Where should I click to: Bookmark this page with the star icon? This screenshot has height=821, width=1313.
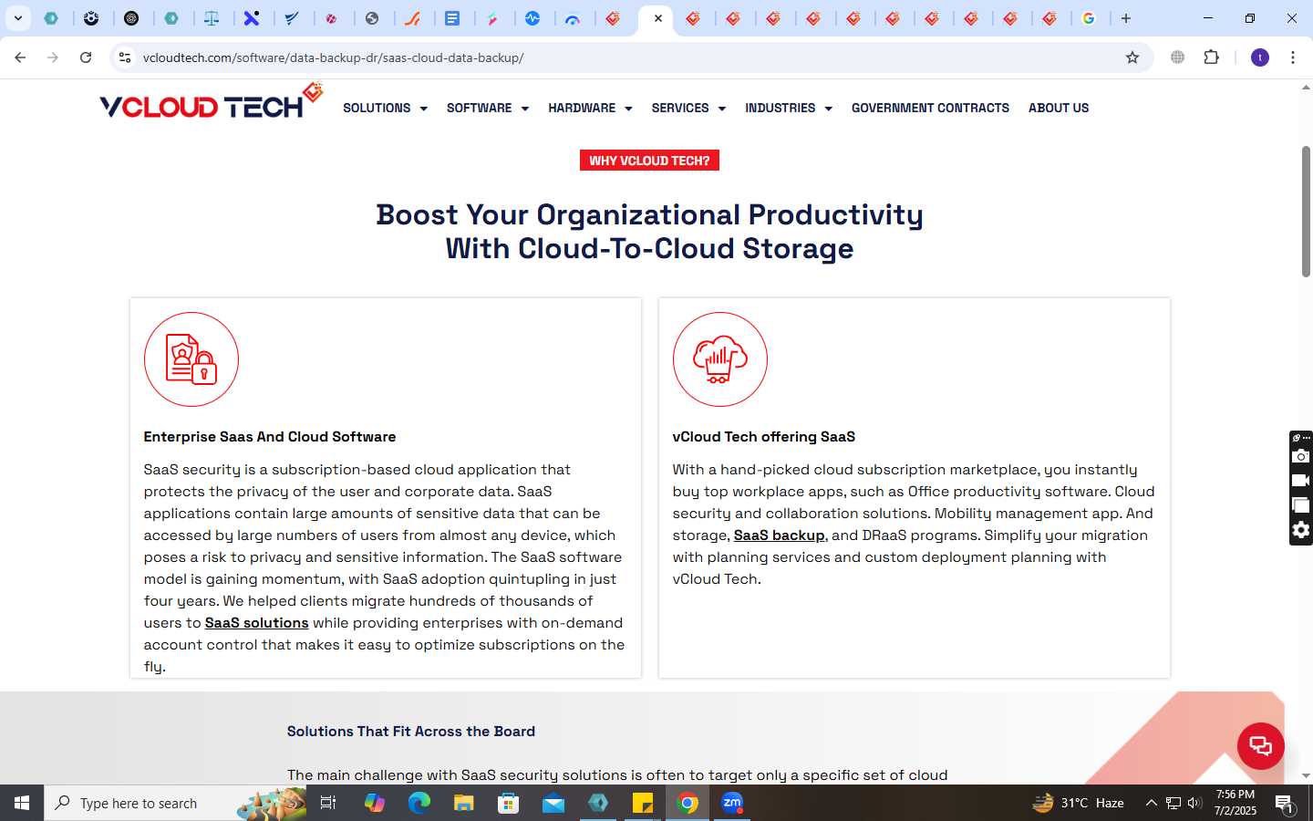[1132, 57]
